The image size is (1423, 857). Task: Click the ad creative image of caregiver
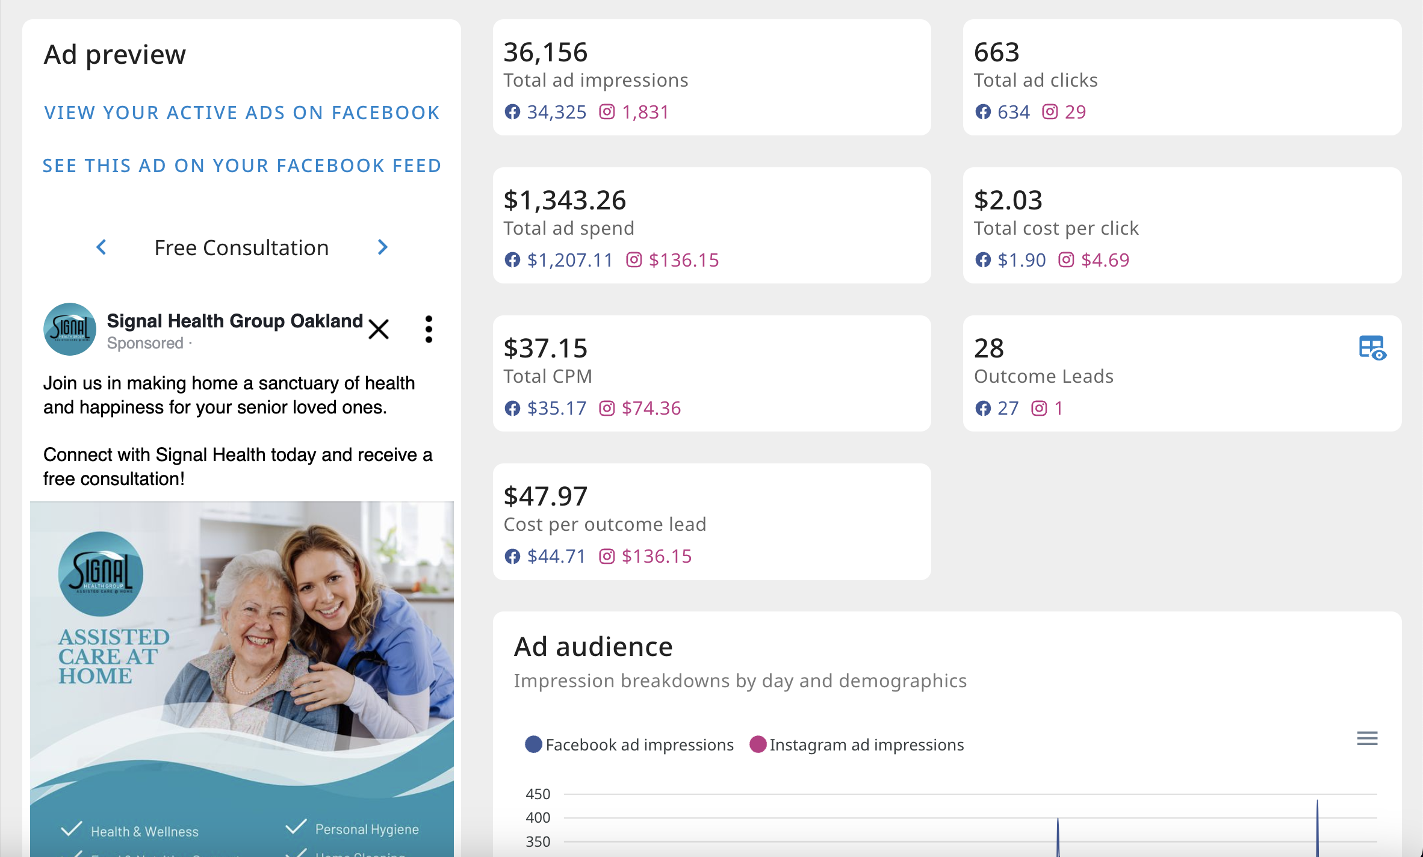tap(242, 679)
